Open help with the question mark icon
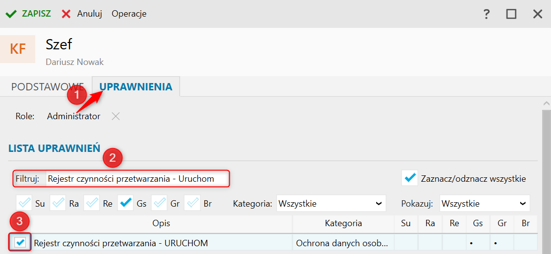The width and height of the screenshot is (551, 254). (x=486, y=14)
